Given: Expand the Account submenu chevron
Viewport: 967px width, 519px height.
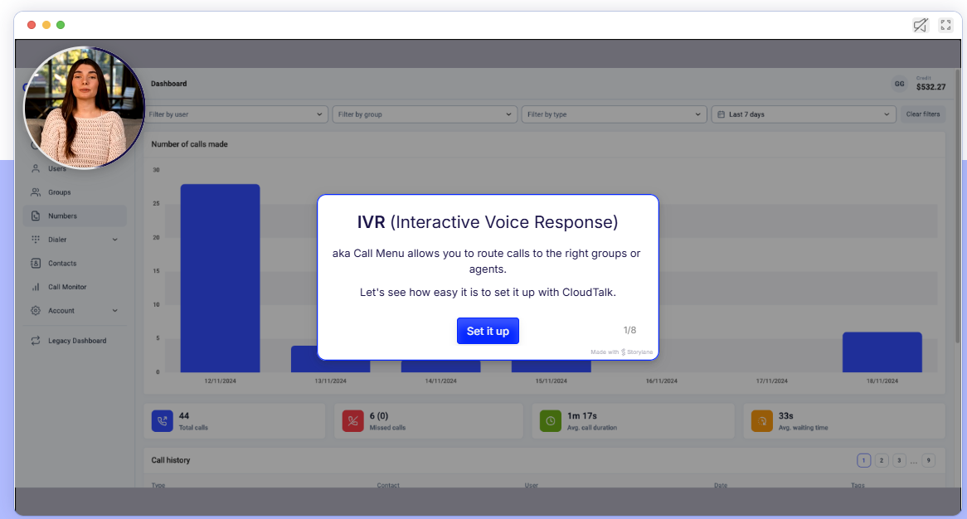Looking at the screenshot, I should [114, 311].
